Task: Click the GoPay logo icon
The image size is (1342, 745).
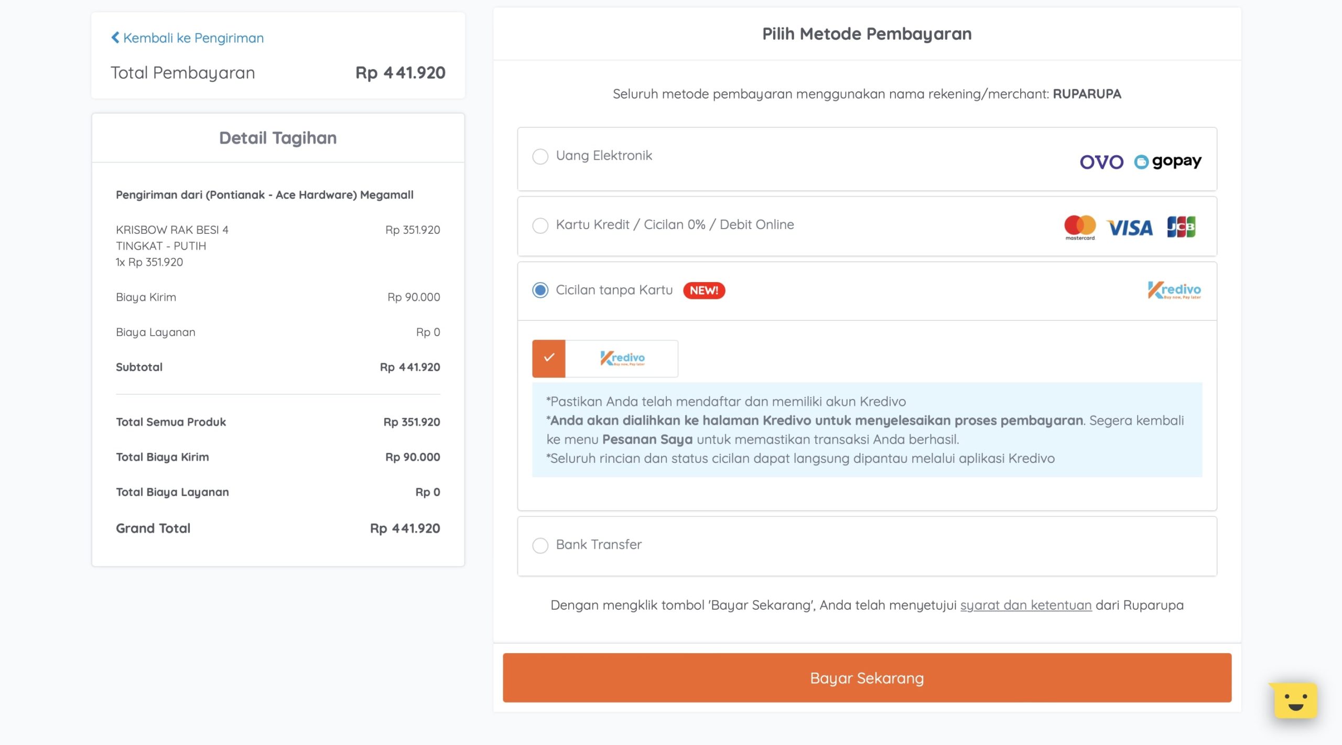Action: click(x=1168, y=161)
